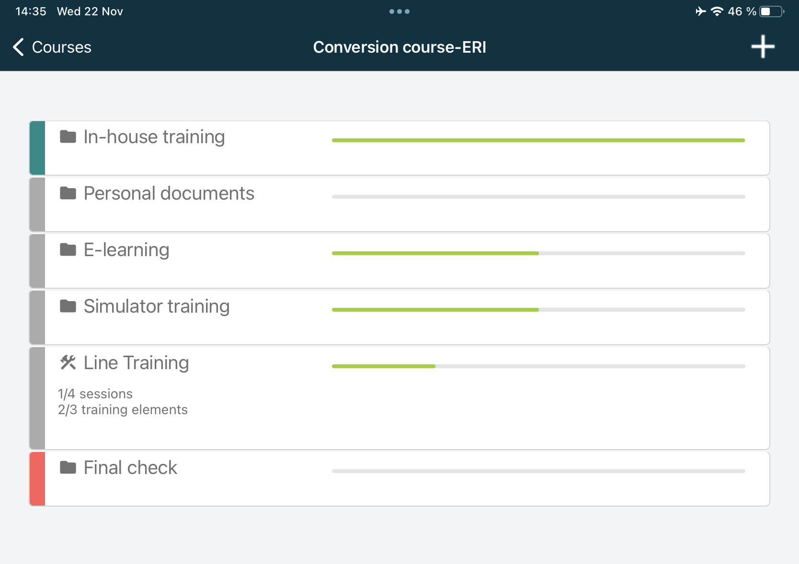799x564 pixels.
Task: Tap the plus icon to add item
Action: point(763,47)
